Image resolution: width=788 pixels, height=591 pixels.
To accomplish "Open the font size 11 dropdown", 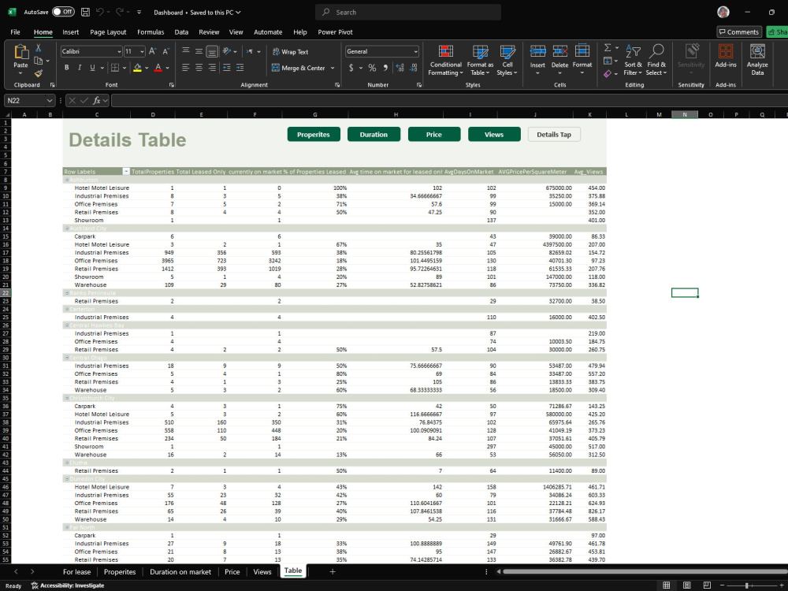I will pyautogui.click(x=142, y=51).
